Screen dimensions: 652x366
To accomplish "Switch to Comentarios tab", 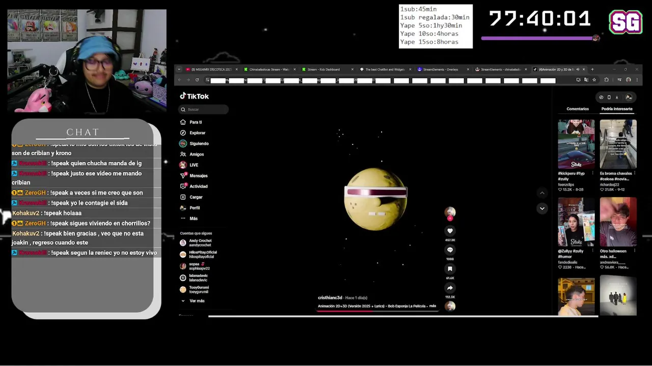I will coord(578,109).
